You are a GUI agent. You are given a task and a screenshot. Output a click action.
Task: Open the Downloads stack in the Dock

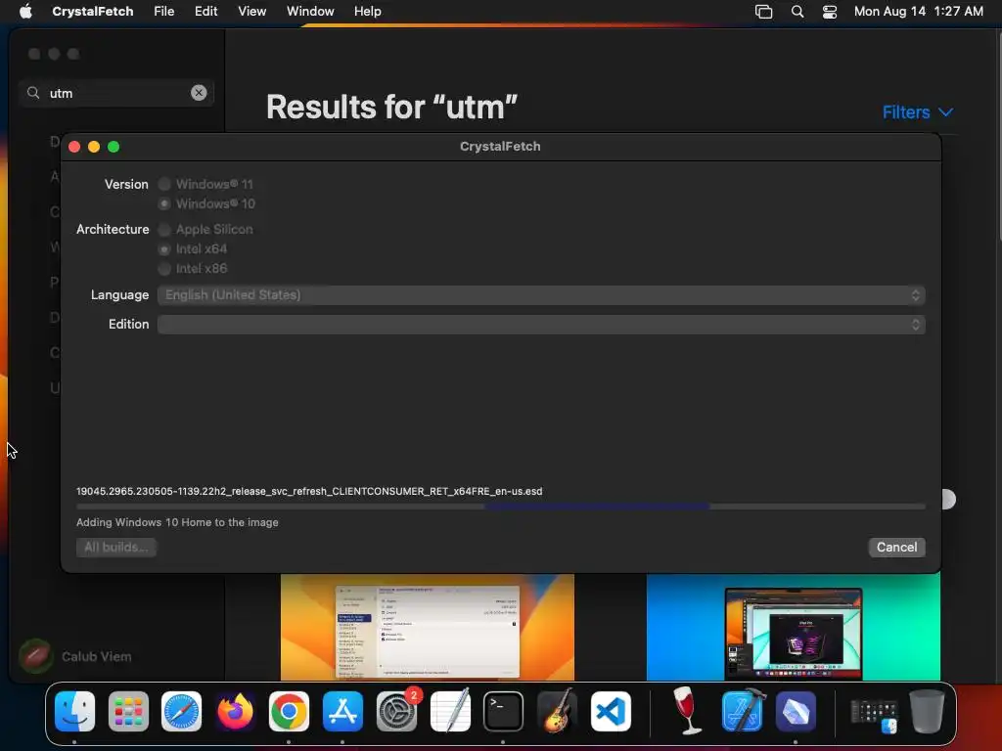point(874,714)
